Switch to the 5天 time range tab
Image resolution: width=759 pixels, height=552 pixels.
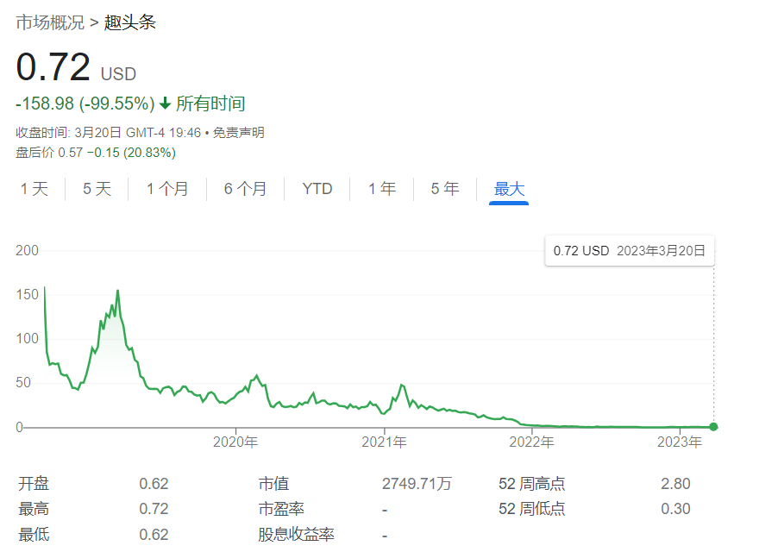click(96, 188)
